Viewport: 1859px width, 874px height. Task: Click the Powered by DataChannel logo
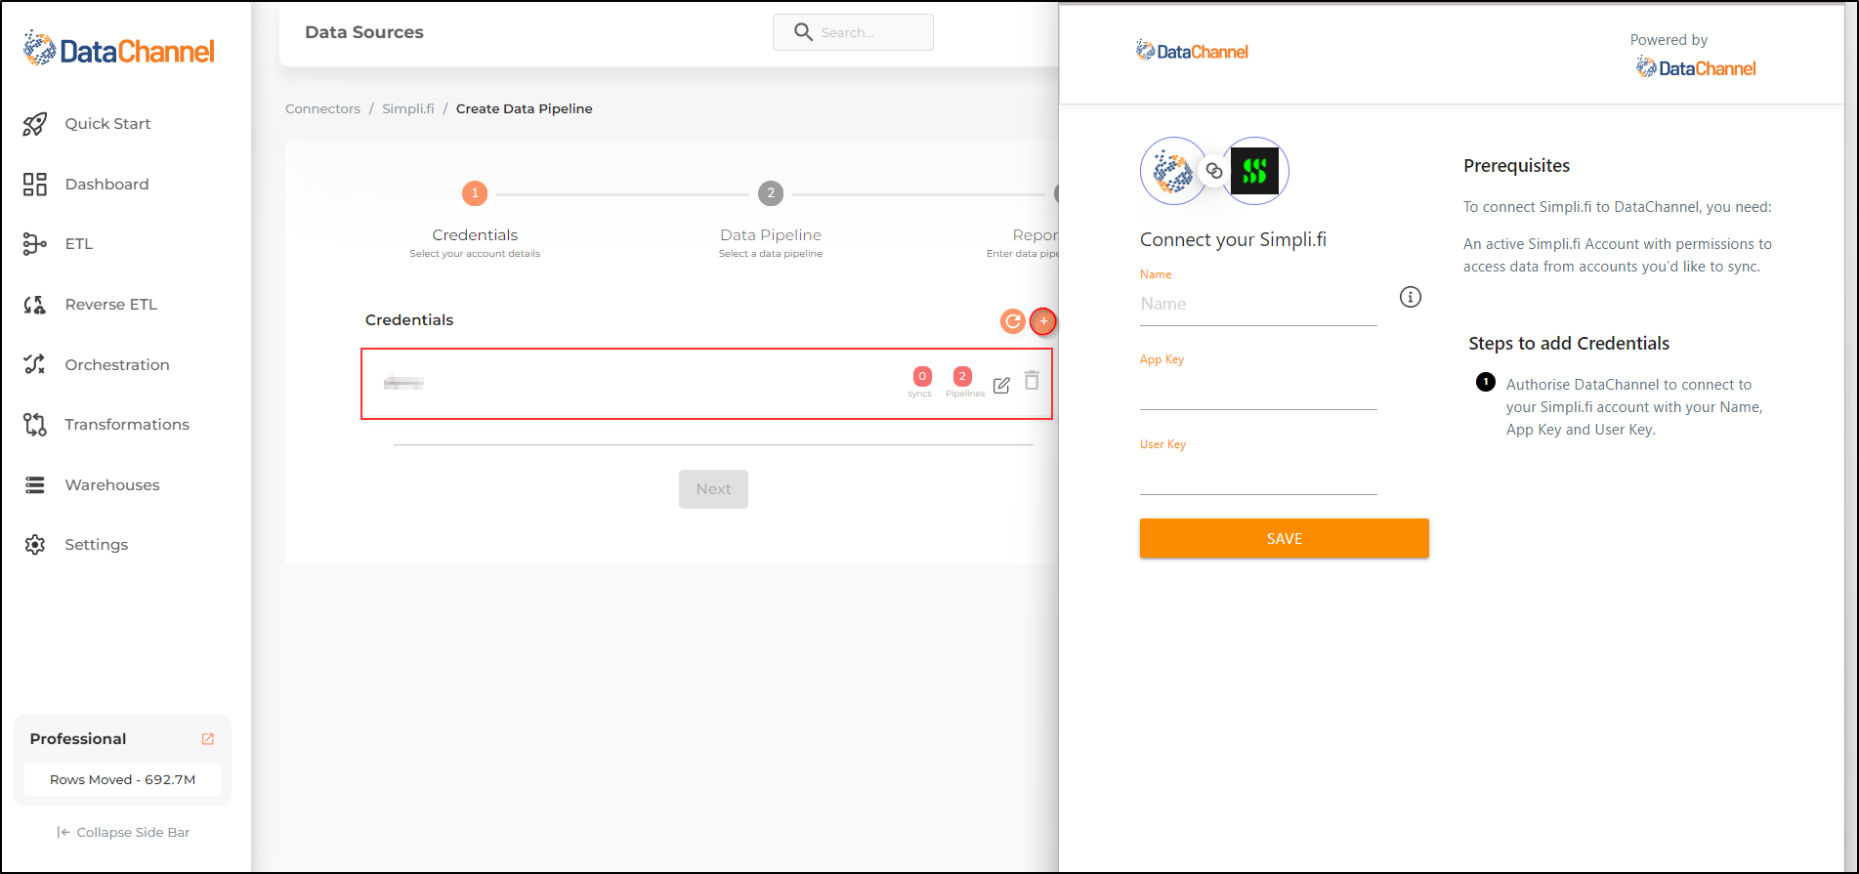click(x=1696, y=67)
